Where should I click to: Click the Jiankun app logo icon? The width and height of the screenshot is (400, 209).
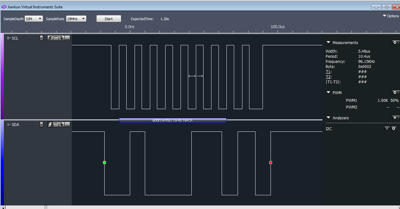4,7
